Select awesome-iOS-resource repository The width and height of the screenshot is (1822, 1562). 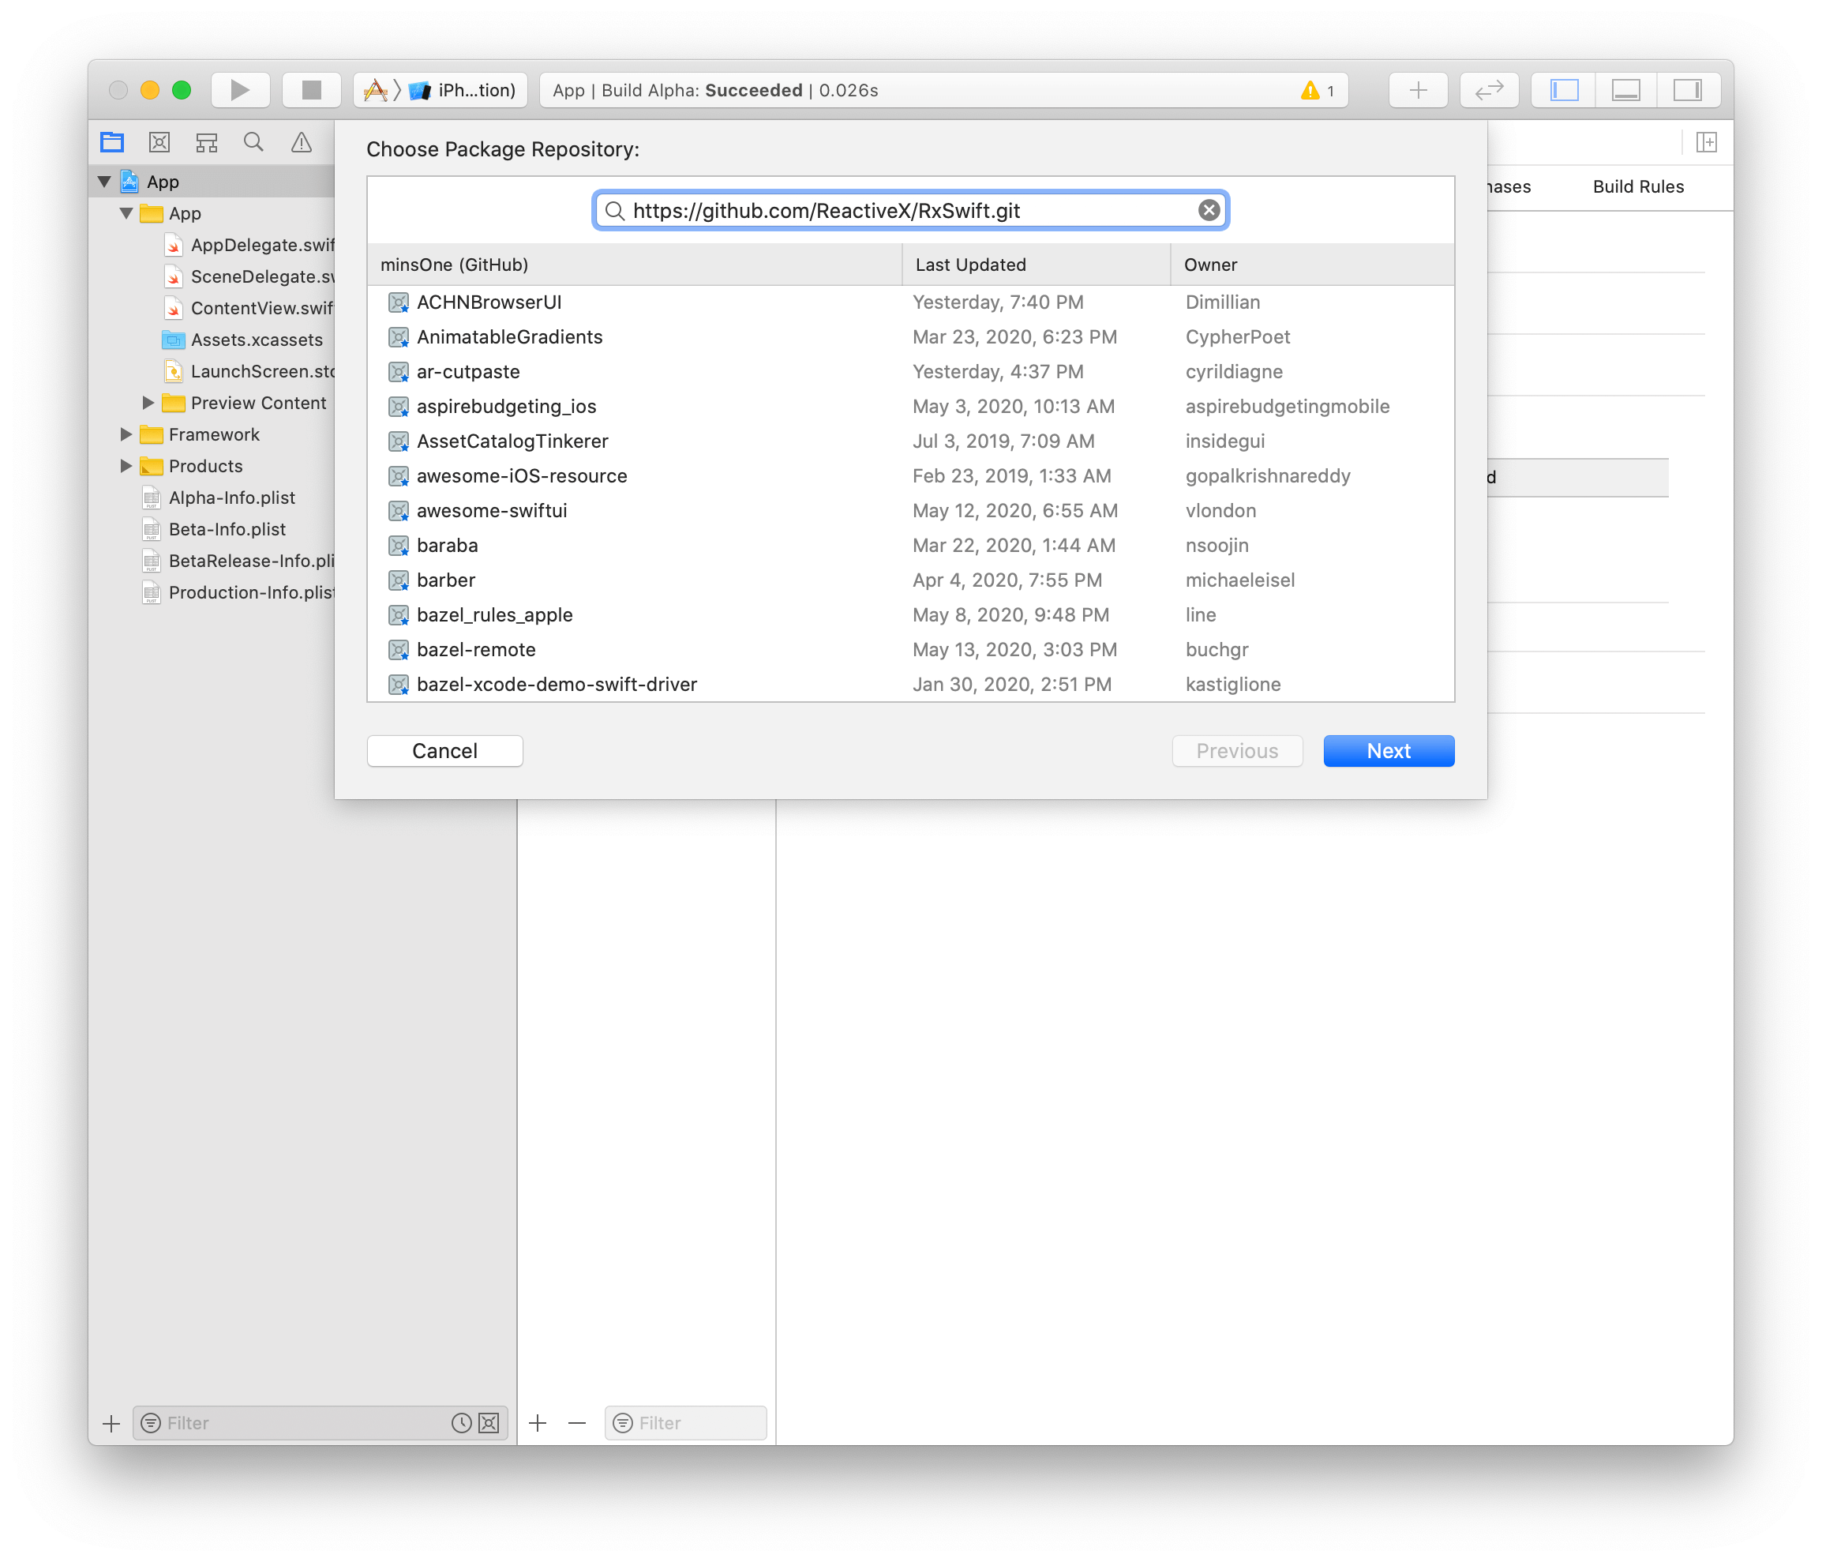[x=910, y=476]
